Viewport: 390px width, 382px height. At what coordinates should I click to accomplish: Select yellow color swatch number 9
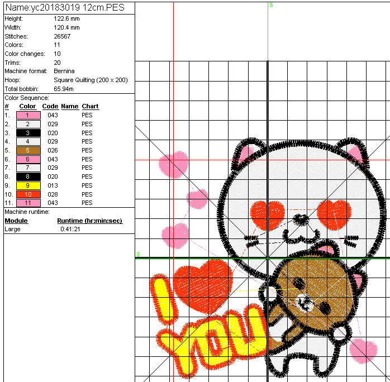tap(28, 185)
